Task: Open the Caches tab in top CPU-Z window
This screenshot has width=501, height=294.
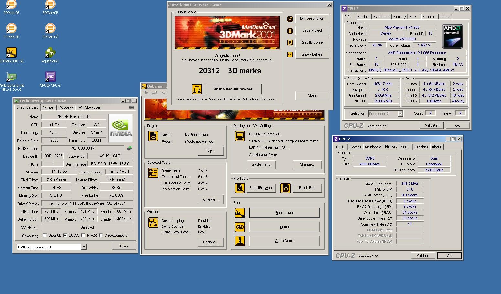Action: (364, 17)
